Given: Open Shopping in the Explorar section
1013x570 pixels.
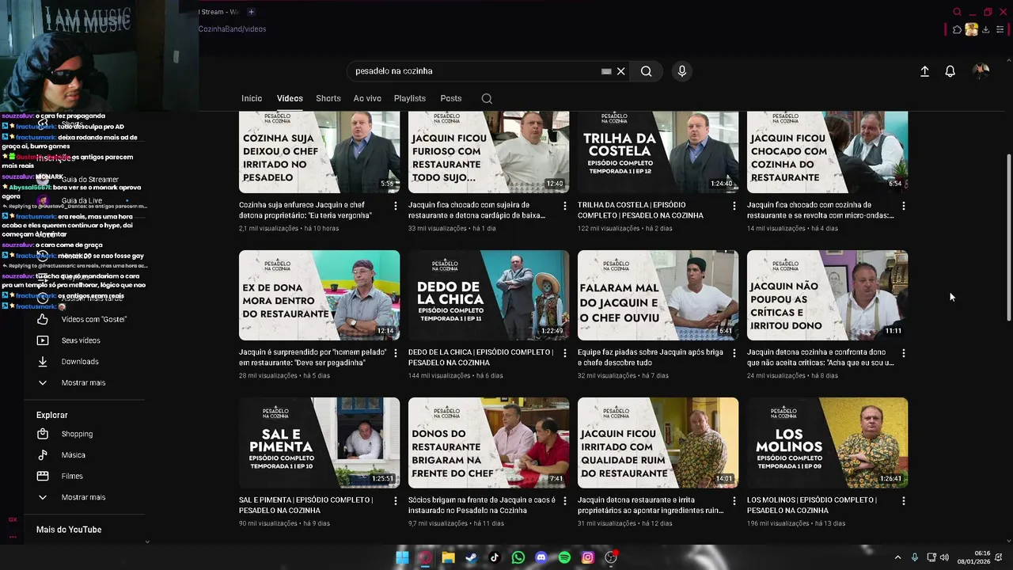Looking at the screenshot, I should pos(77,434).
